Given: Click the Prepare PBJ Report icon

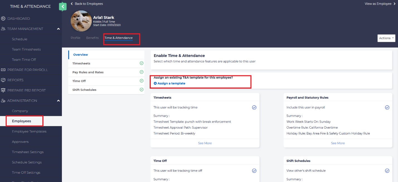Looking at the screenshot, I should (3, 90).
